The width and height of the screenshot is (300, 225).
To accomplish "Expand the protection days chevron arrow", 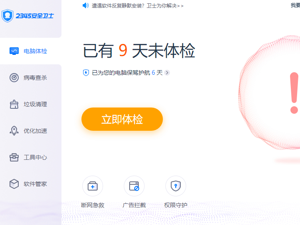I will (167, 73).
